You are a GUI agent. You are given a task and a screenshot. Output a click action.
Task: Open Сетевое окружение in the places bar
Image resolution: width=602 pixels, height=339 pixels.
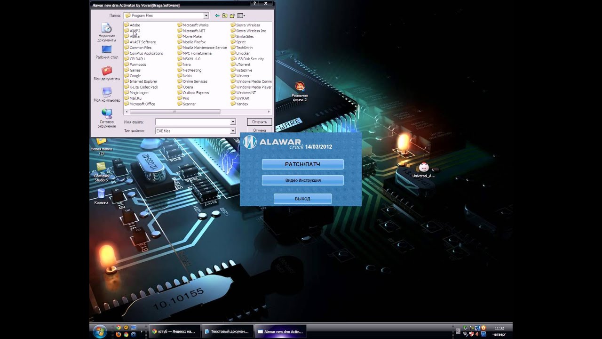(x=107, y=118)
